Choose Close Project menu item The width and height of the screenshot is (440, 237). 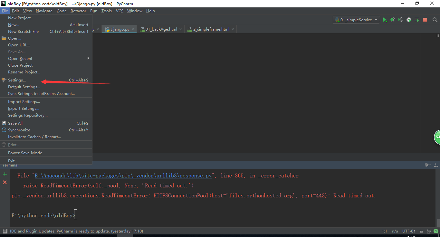pyautogui.click(x=46, y=65)
